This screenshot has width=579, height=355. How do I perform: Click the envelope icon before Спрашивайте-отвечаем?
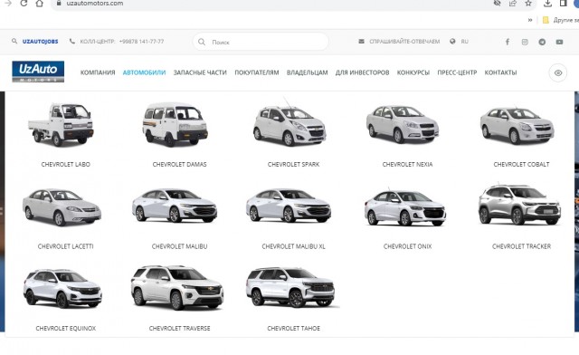pyautogui.click(x=361, y=41)
